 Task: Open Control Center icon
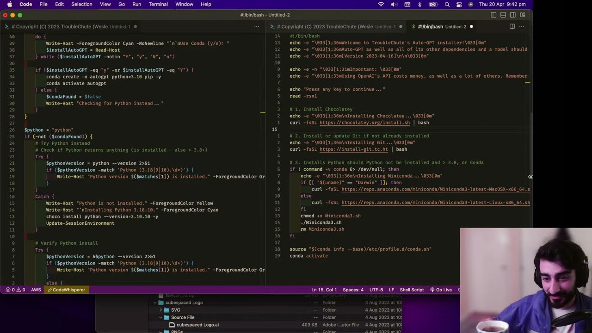point(459,4)
